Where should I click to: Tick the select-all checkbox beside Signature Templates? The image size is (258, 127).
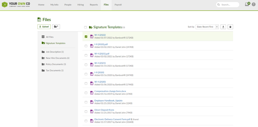[x=85, y=27]
